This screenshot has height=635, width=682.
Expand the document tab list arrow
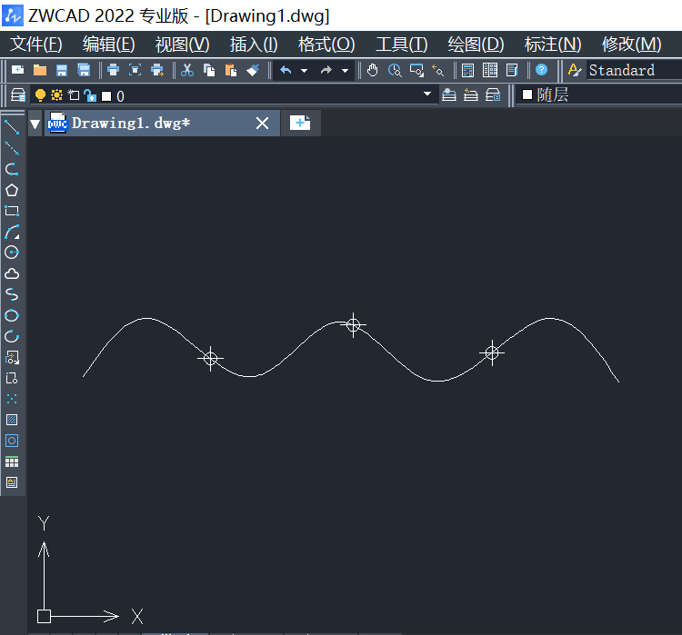[x=35, y=124]
